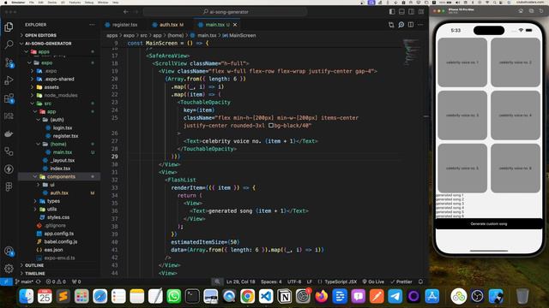Open the notifications bell in status bar
The width and height of the screenshot is (549, 308).
(x=420, y=281)
